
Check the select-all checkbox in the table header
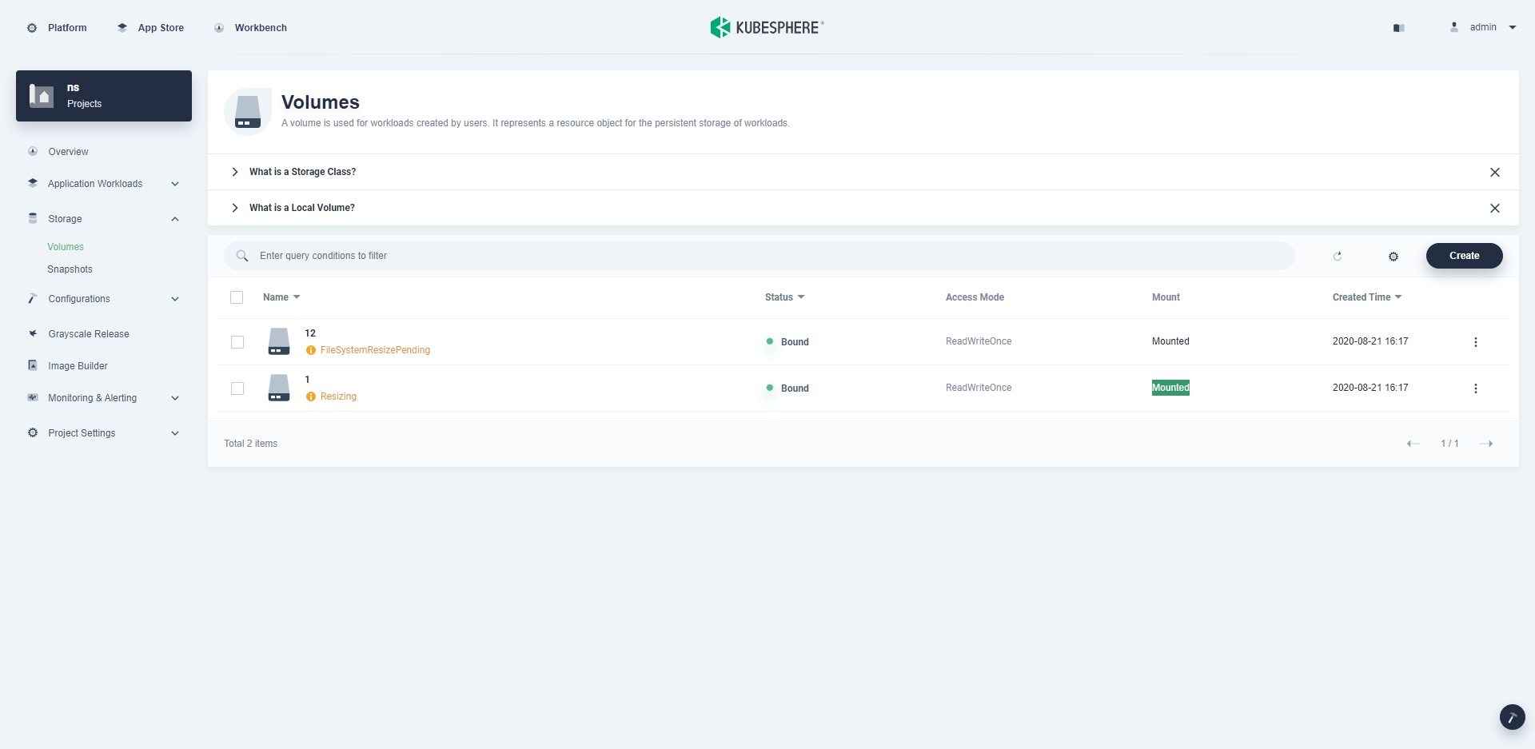(237, 297)
